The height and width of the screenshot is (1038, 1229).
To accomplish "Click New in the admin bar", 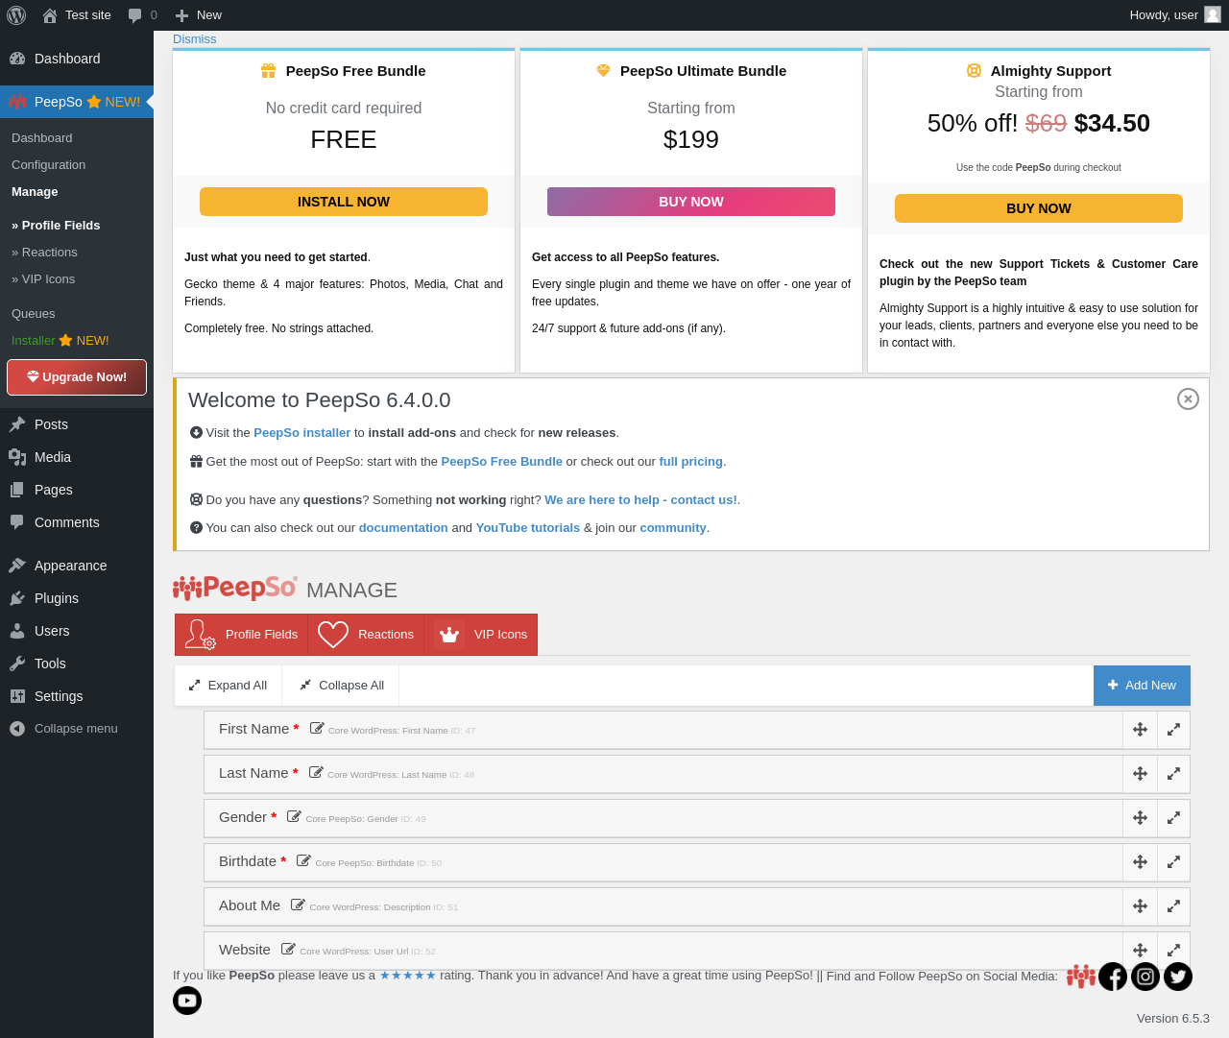I will 198,15.
